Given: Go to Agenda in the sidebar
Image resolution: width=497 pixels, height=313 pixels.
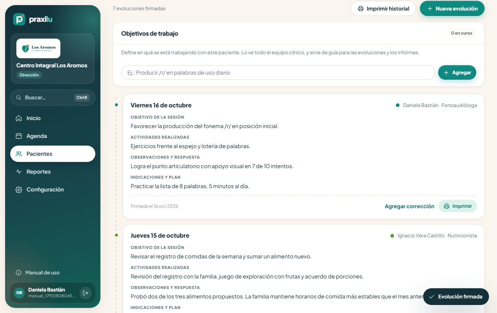Looking at the screenshot, I should point(53,136).
